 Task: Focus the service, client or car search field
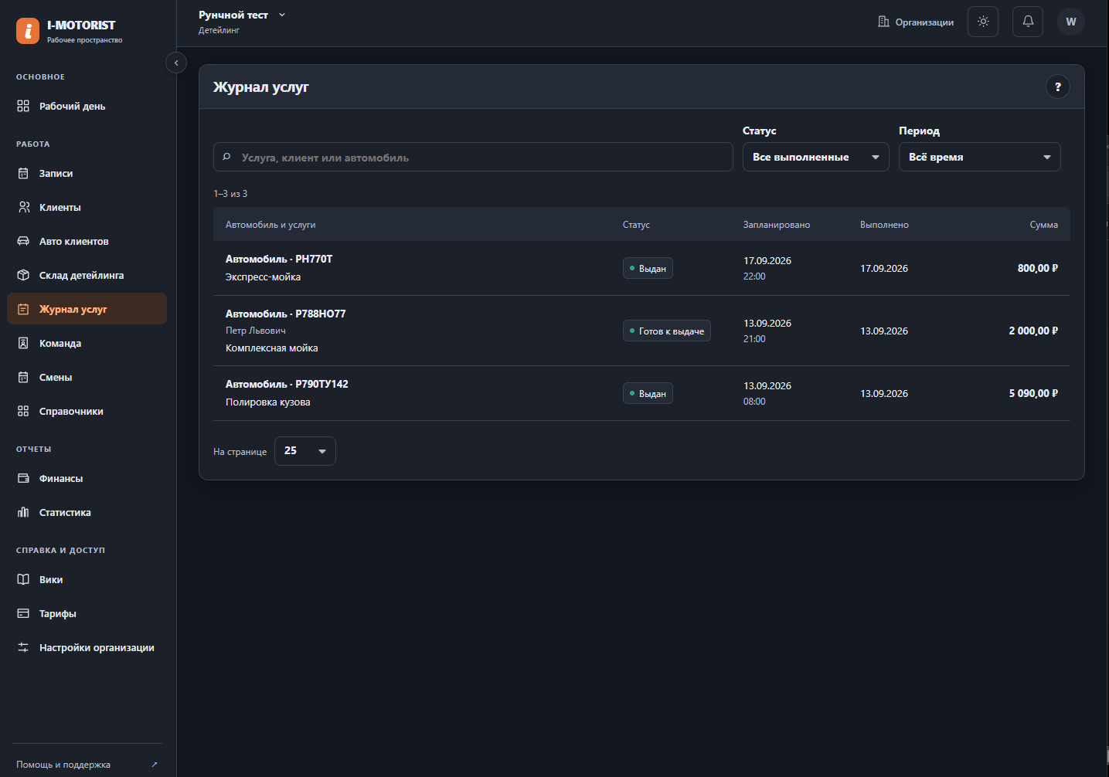tap(473, 157)
